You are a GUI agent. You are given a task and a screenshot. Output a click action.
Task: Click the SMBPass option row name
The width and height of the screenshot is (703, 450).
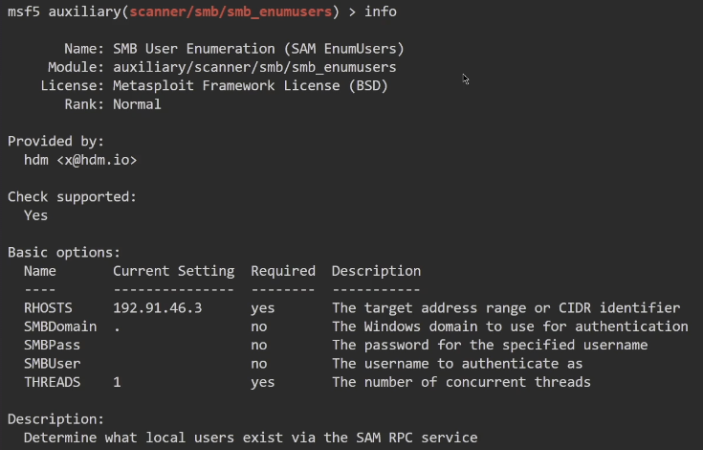(x=52, y=345)
